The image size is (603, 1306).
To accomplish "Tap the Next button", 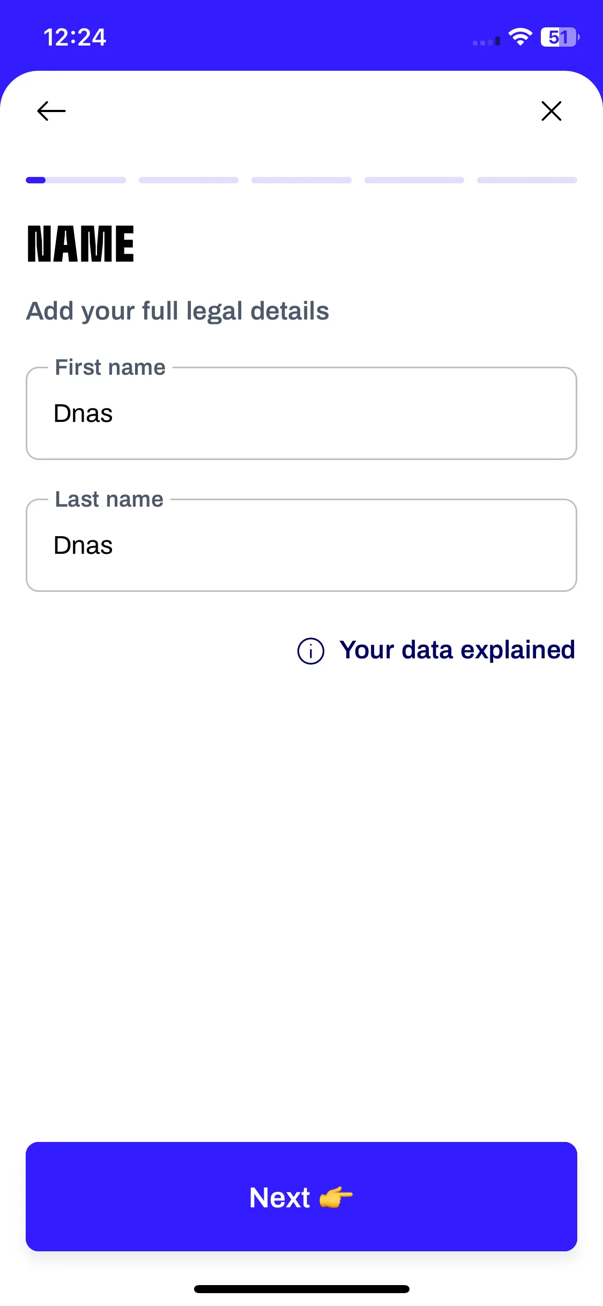I will pos(301,1197).
